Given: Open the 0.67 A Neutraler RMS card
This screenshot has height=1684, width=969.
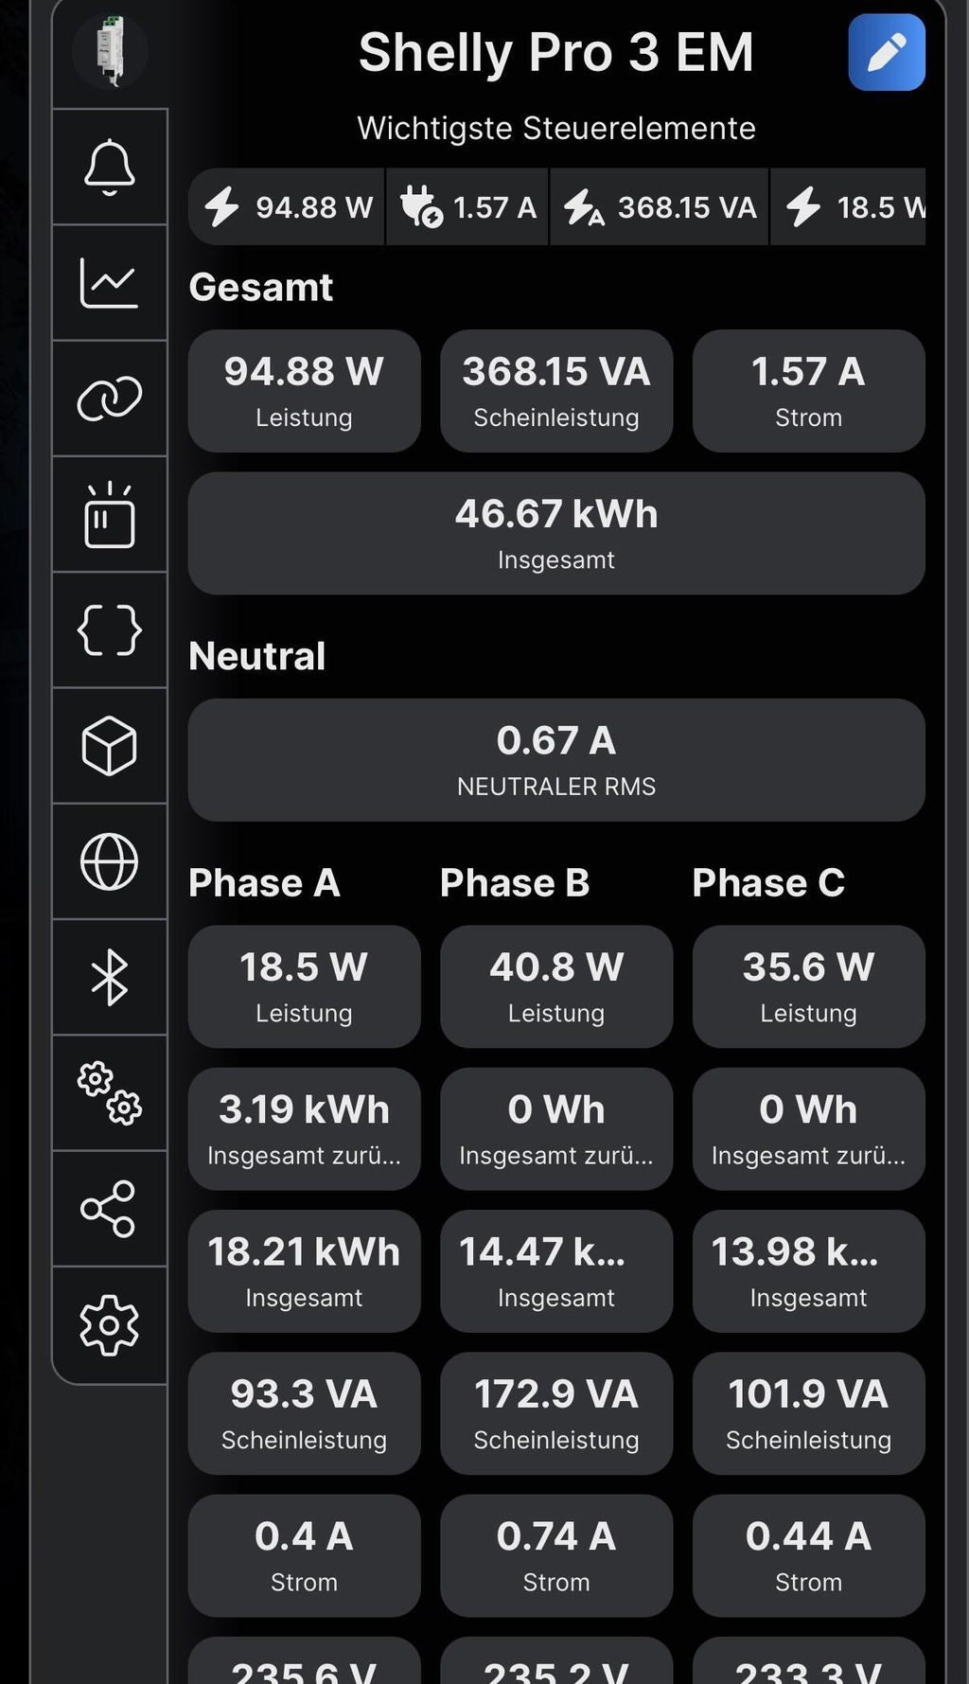Looking at the screenshot, I should (x=556, y=760).
